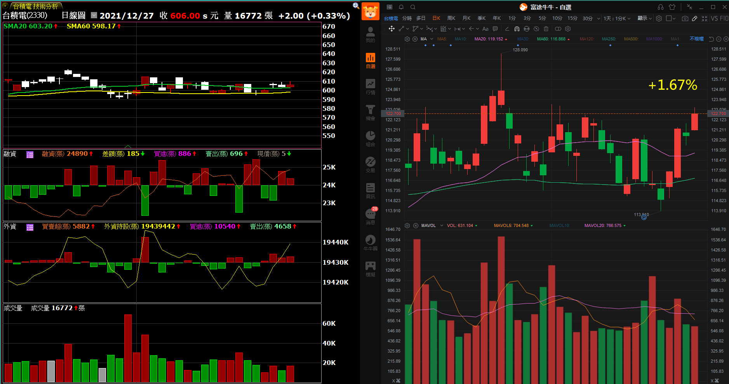Toggle MA5 line visibility
Screen dimensions: 729x384
[x=442, y=39]
